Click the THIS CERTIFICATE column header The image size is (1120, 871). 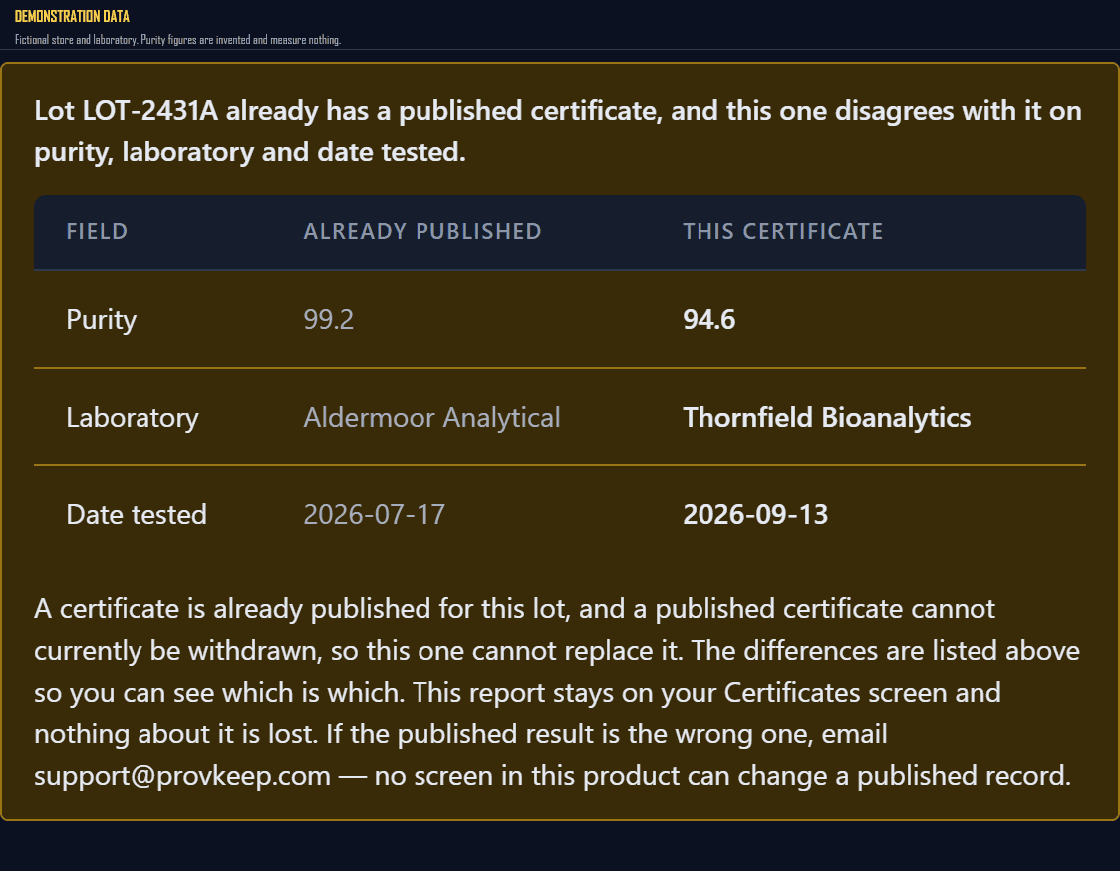pos(783,231)
